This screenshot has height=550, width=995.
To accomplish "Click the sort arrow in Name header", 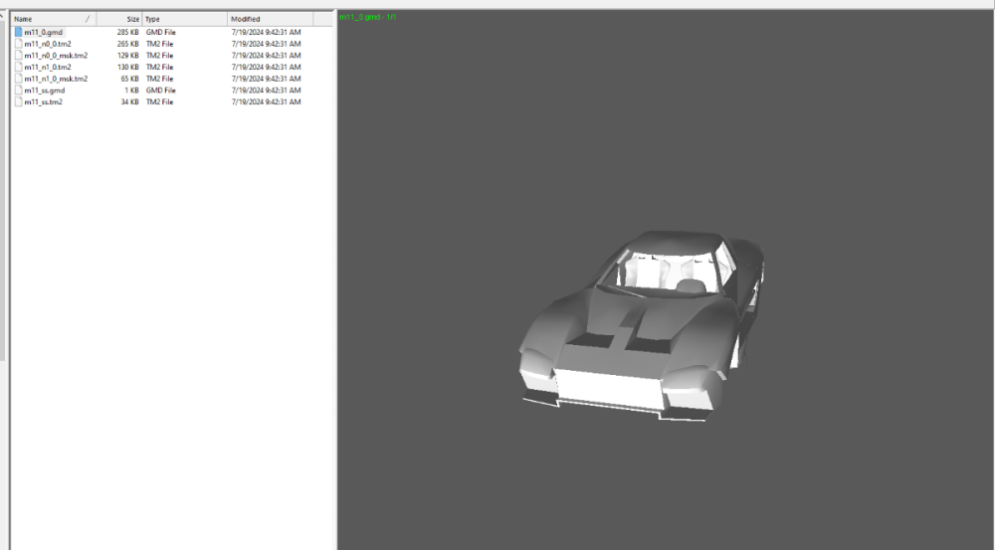I will point(88,19).
